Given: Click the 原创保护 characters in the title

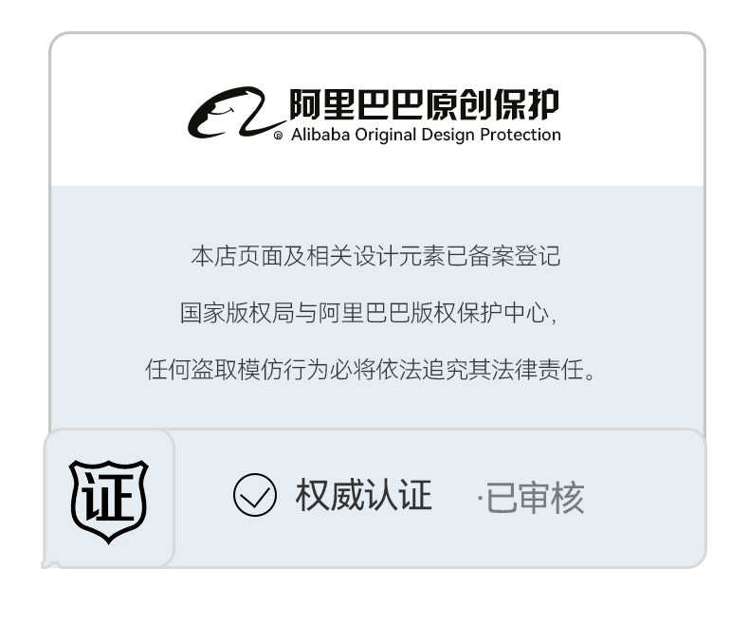Looking at the screenshot, I should [x=492, y=104].
